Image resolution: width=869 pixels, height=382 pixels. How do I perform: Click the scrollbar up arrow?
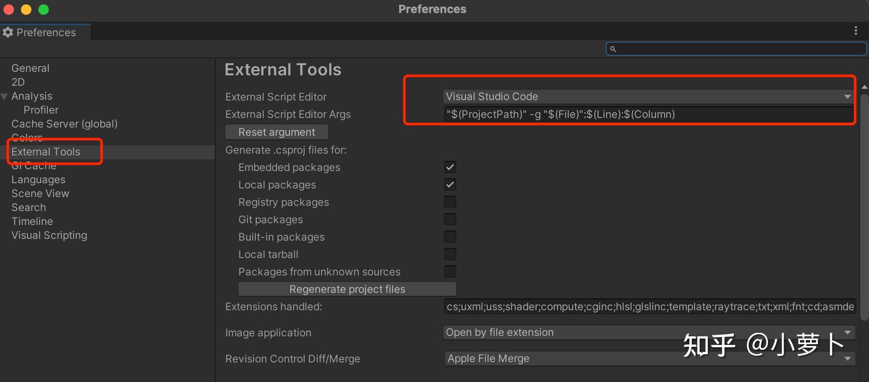click(864, 87)
